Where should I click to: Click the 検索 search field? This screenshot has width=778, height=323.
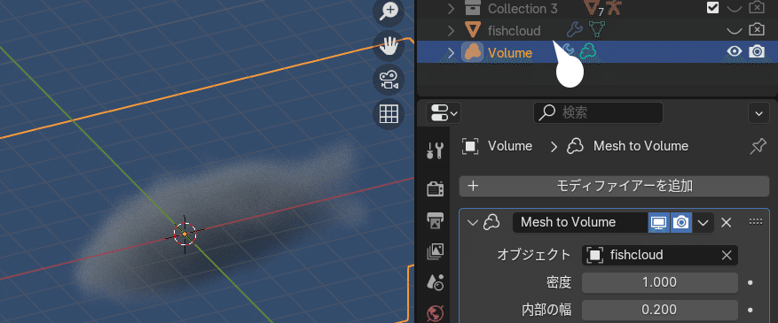(x=598, y=112)
